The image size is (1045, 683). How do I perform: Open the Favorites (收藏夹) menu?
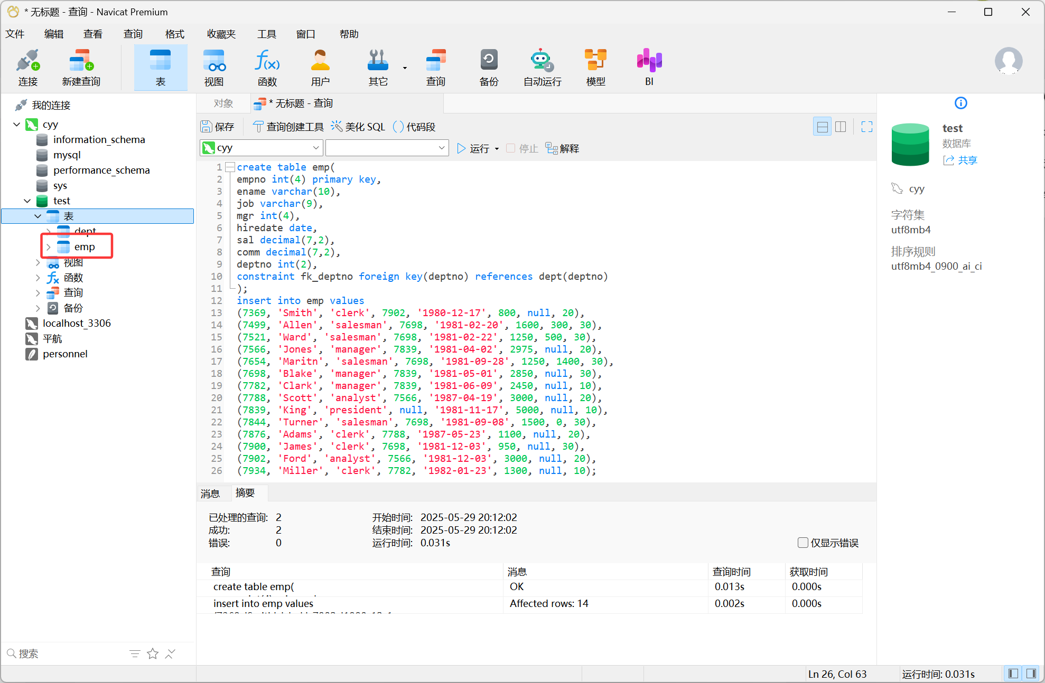(221, 34)
